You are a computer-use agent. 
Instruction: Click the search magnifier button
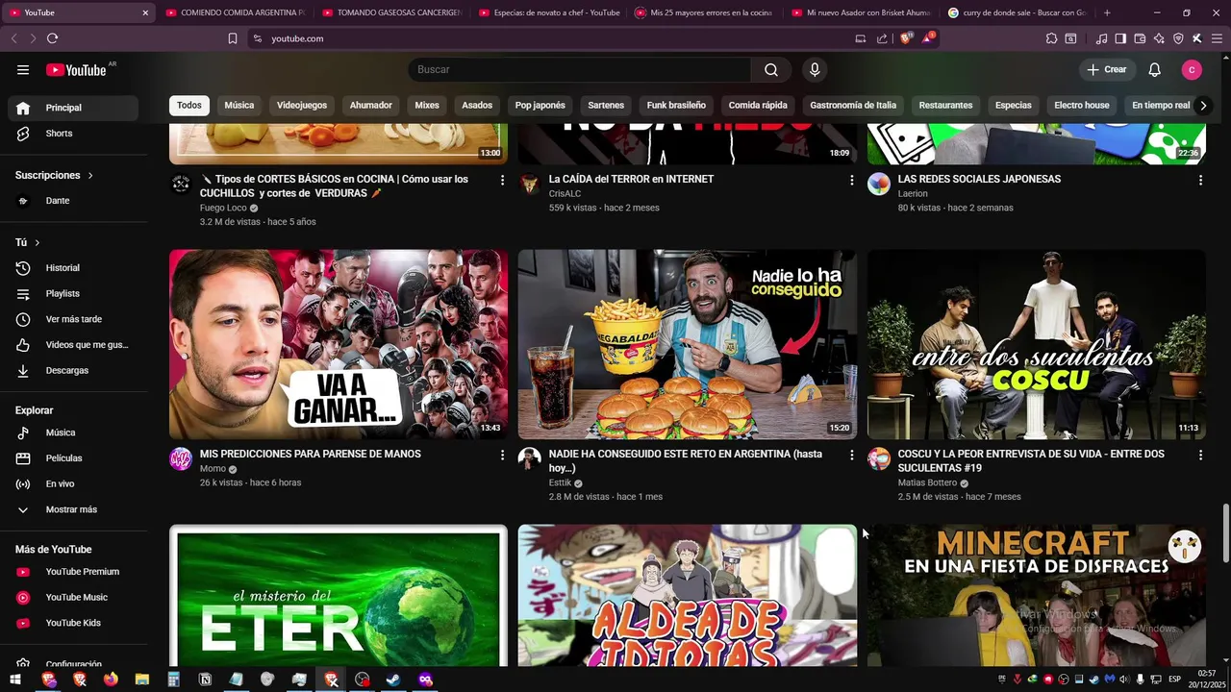point(771,69)
